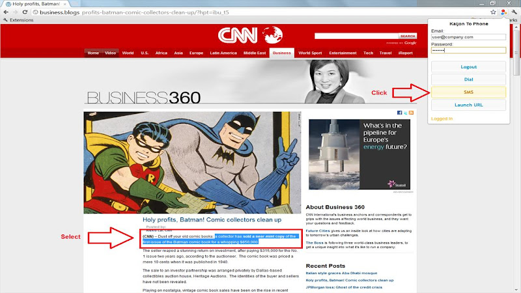Open the JPMorgan loss recent post link

point(344,287)
